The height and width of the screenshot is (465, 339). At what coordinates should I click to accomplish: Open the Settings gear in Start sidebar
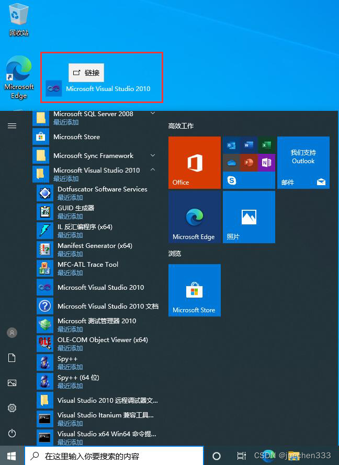coord(12,408)
